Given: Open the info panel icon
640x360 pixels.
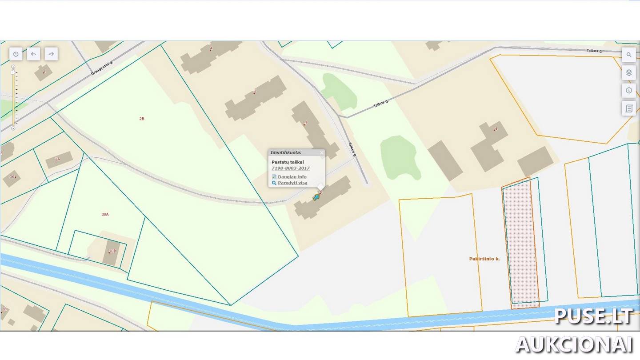Looking at the screenshot, I should coord(629,90).
